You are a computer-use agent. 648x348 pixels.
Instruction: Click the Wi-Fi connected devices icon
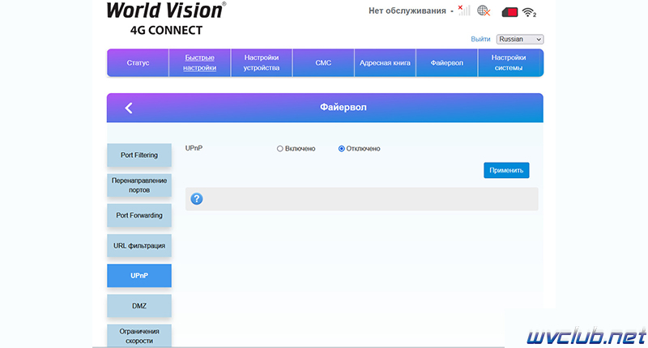(529, 12)
